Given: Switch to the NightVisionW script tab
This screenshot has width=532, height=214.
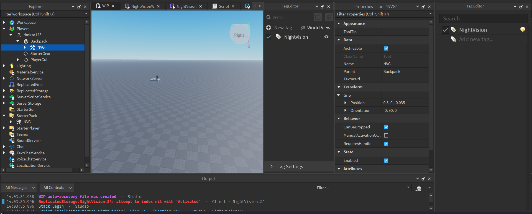Looking at the screenshot, I should pos(143,6).
